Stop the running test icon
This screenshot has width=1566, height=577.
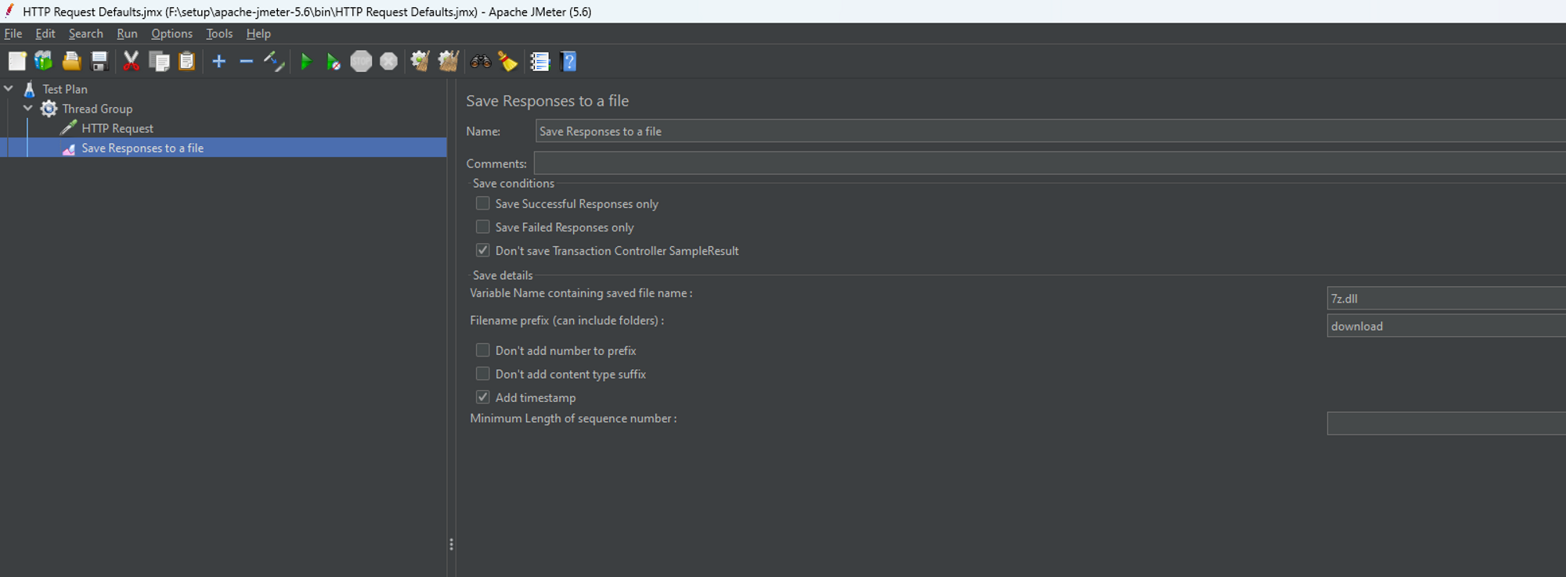click(361, 61)
